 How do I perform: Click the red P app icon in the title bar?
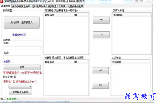pyautogui.click(x=1, y=1)
